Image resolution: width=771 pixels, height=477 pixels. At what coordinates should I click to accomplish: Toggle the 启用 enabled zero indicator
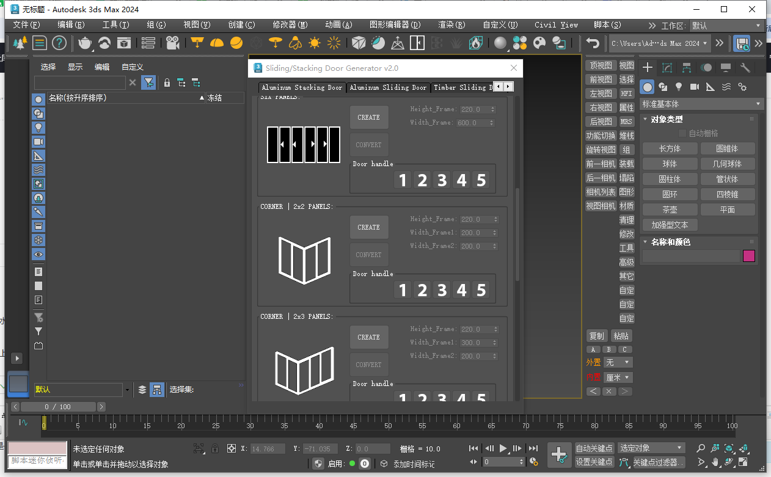pyautogui.click(x=365, y=464)
